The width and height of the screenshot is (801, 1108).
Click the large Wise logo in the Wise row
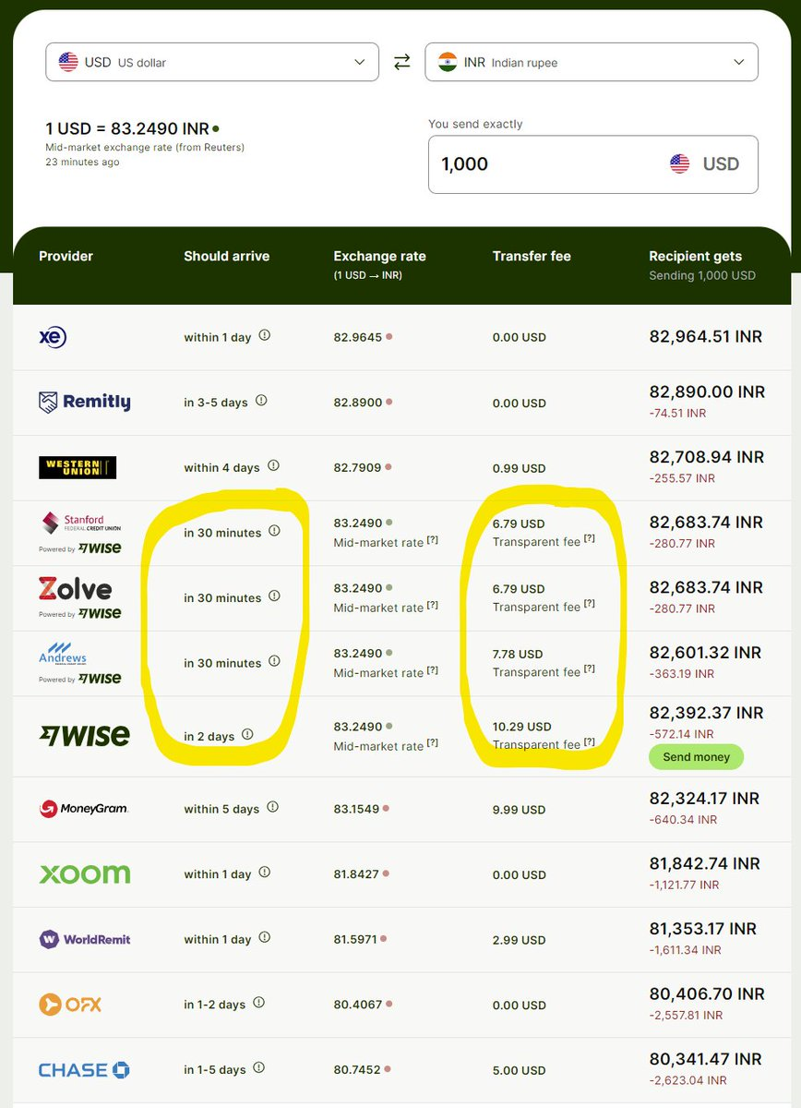[x=84, y=735]
